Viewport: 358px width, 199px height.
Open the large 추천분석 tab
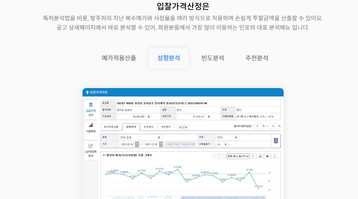tap(256, 58)
